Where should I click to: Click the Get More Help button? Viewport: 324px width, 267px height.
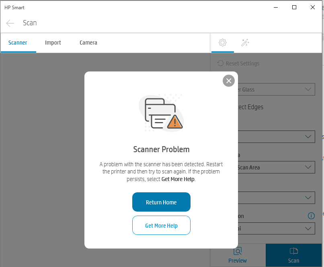tap(161, 225)
